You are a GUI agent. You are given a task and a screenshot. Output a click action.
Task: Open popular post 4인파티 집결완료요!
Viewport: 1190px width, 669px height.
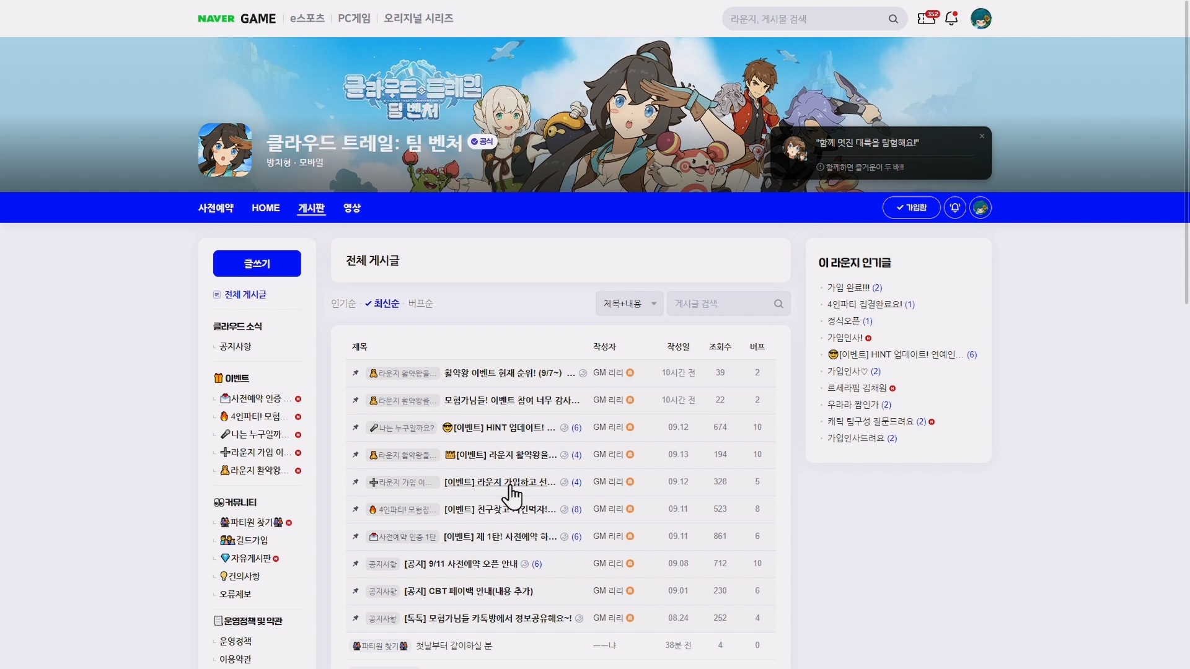coord(865,305)
